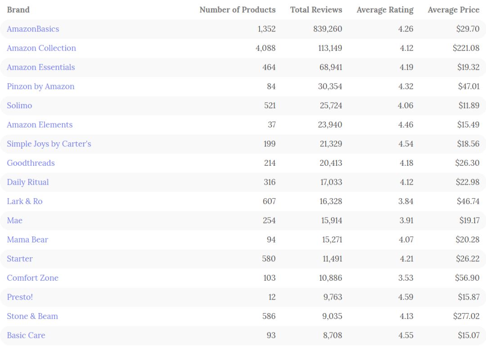Select the 3.91 average rating cell

click(x=406, y=221)
